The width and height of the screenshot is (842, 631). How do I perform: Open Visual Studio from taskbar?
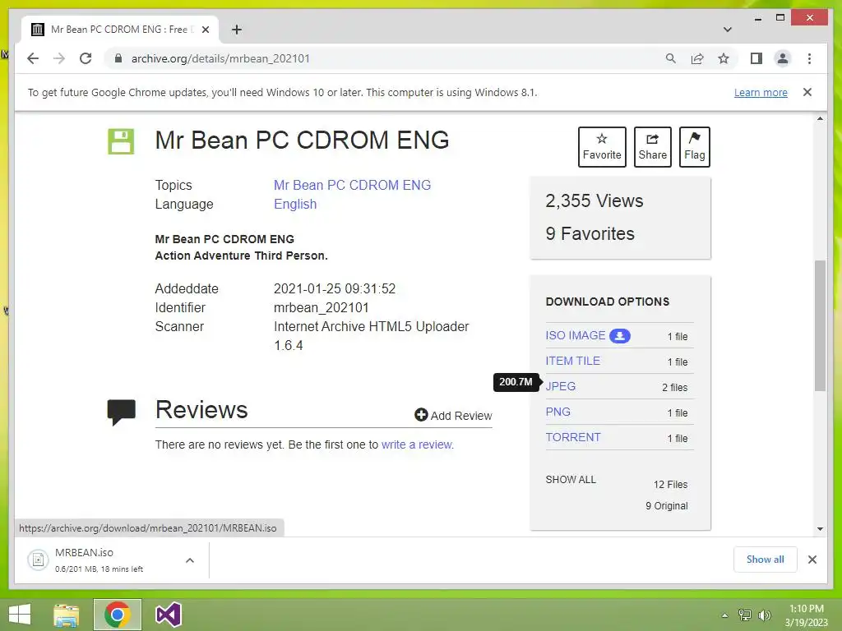pyautogui.click(x=168, y=615)
